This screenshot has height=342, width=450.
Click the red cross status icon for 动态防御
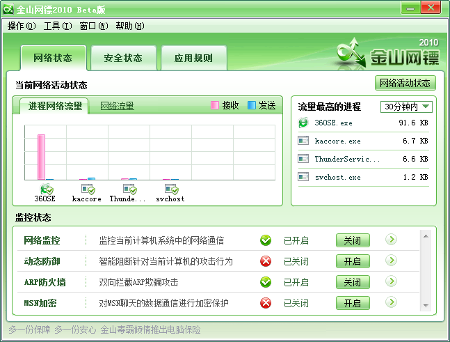[266, 261]
